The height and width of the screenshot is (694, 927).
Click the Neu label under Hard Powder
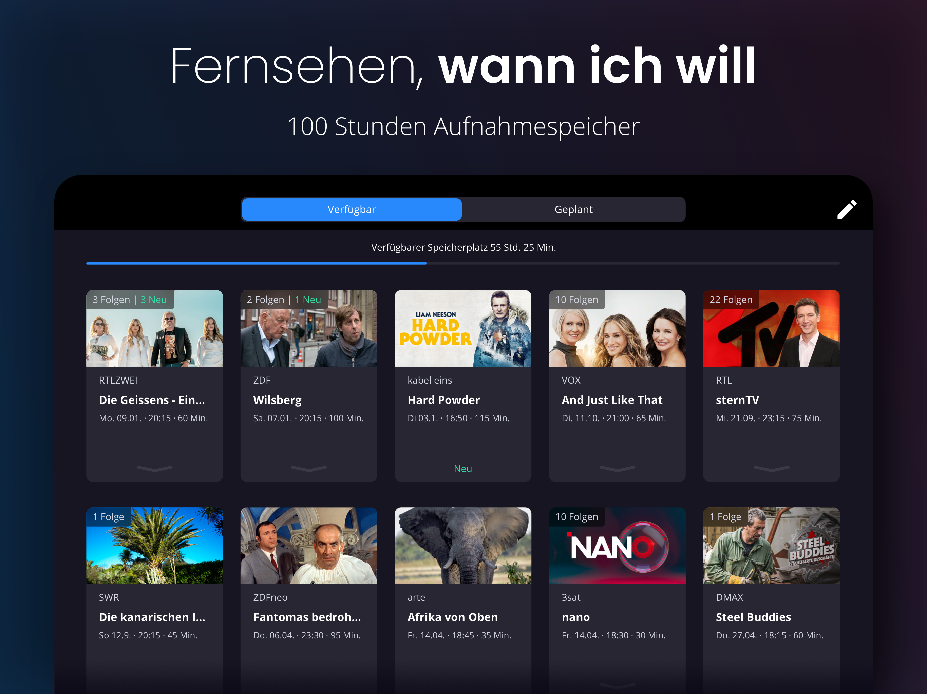[x=463, y=468]
